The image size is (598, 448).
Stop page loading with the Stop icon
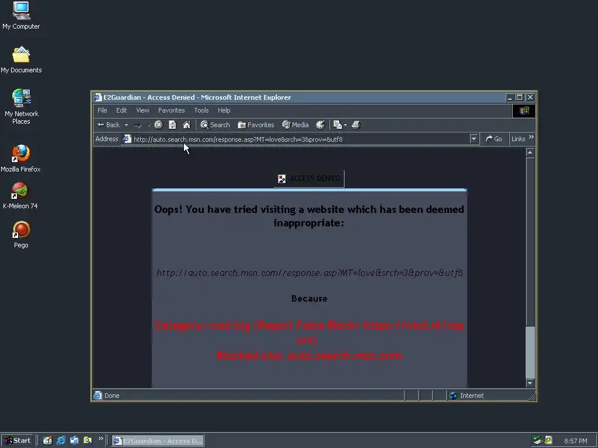click(x=159, y=125)
